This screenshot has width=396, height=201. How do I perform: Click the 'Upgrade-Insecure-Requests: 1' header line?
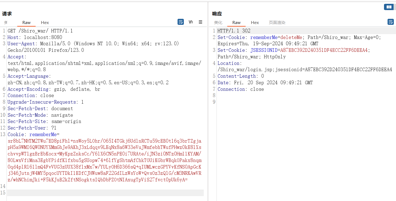tap(46, 102)
